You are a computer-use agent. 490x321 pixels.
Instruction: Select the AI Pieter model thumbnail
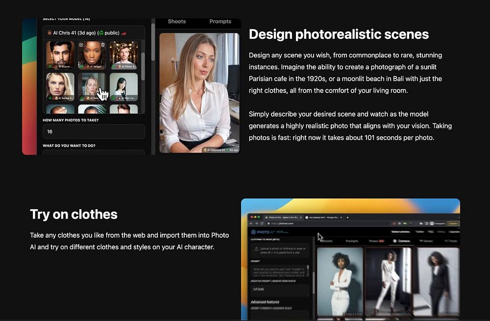pyautogui.click(x=124, y=55)
